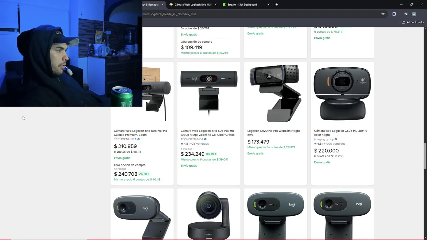Click the $ 220.000 price
The height and width of the screenshot is (240, 427).
(x=326, y=151)
